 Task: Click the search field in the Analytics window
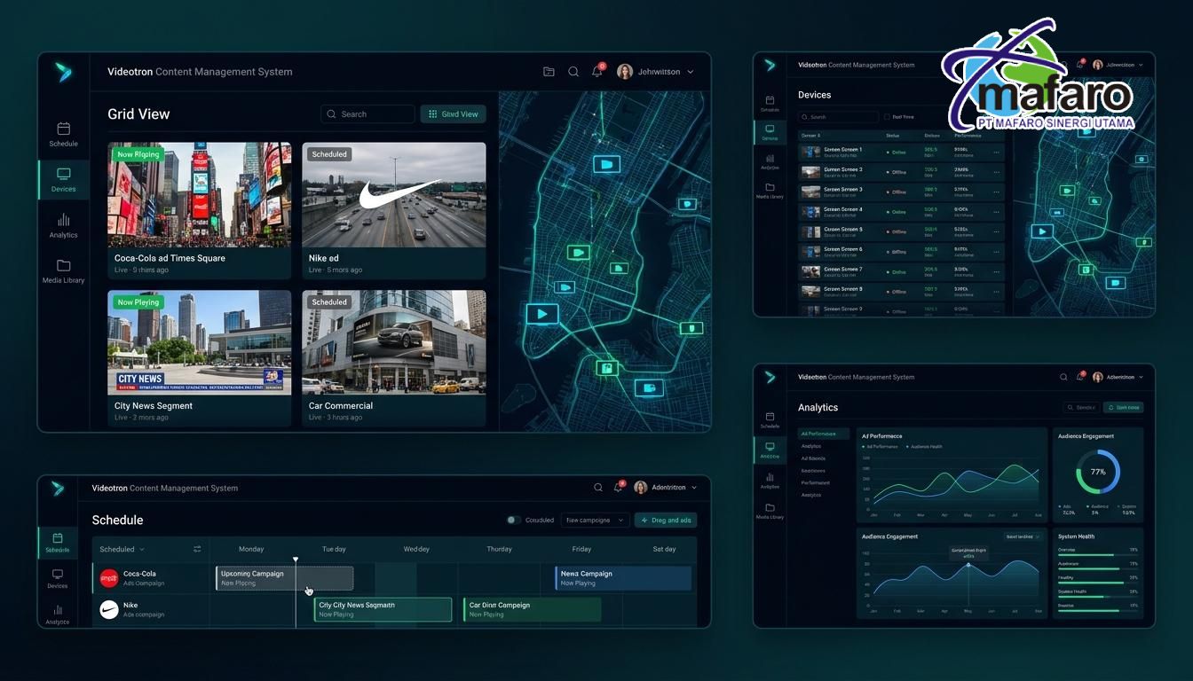[1081, 407]
